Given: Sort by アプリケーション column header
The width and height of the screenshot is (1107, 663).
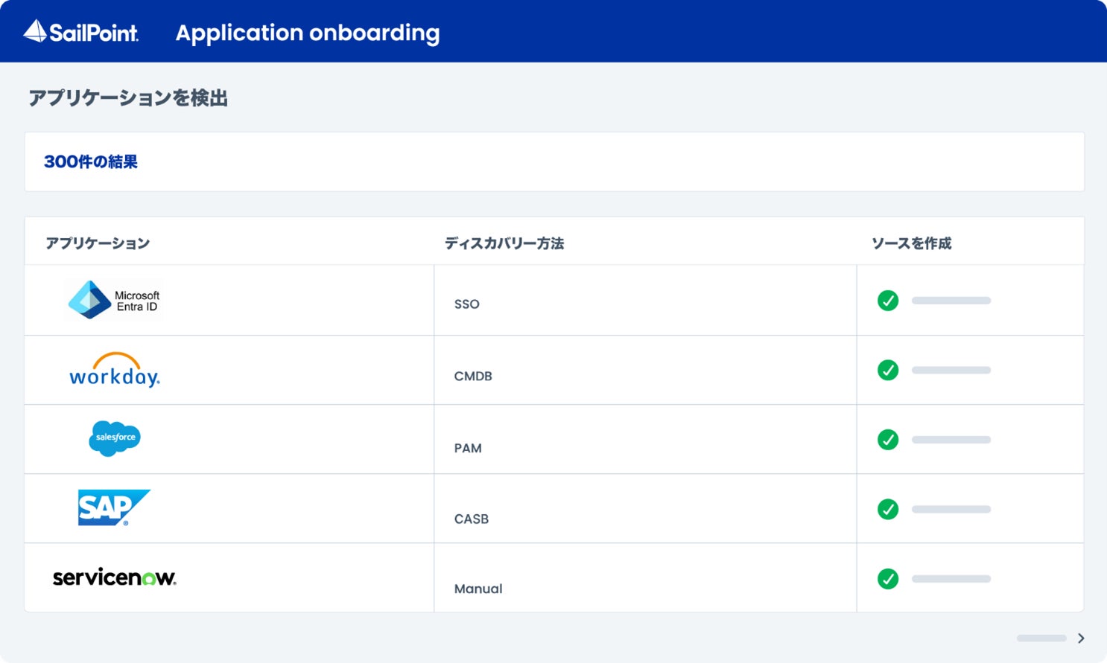Looking at the screenshot, I should point(98,243).
